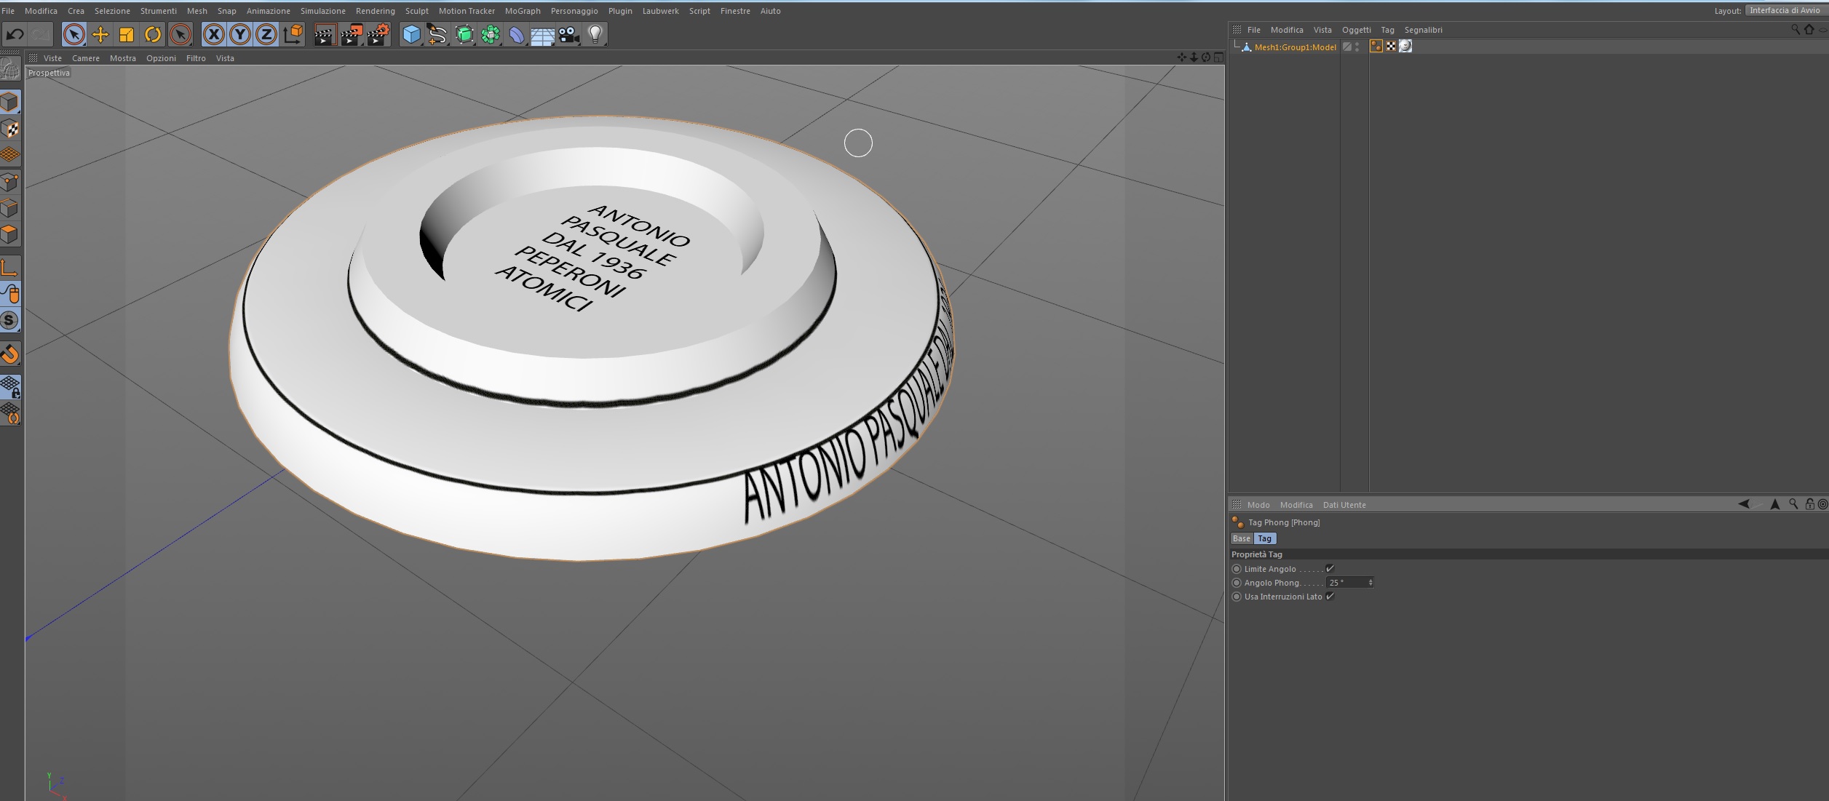Click the Scale tool icon
The image size is (1829, 801).
[x=127, y=34]
